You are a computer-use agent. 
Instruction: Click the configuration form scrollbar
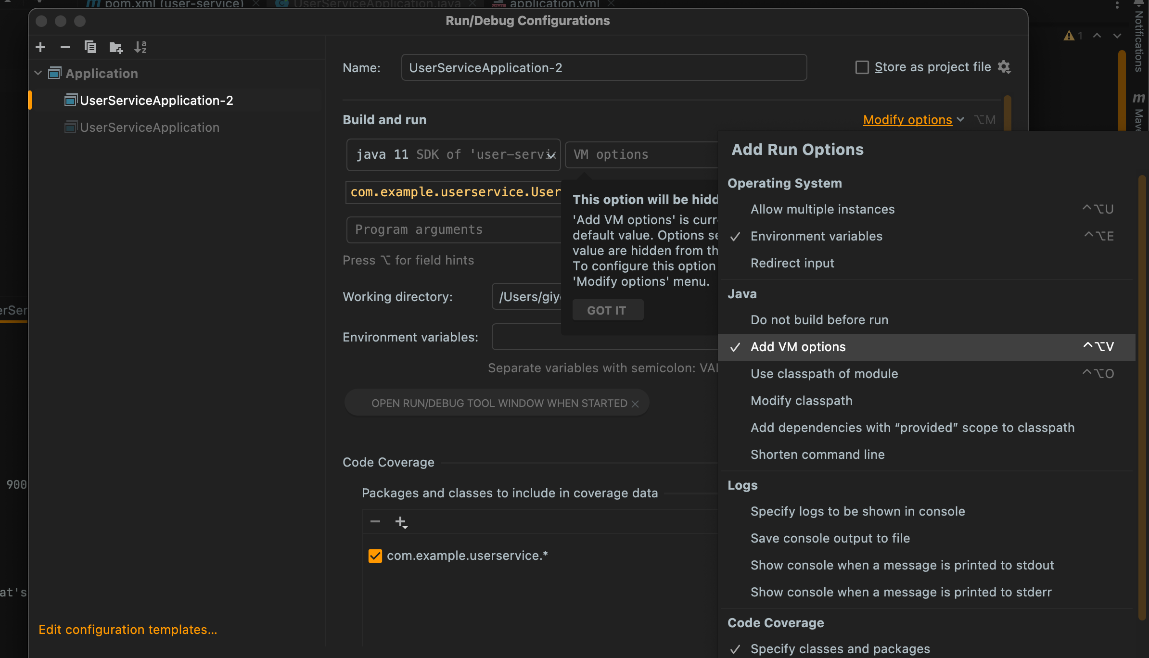point(1007,113)
